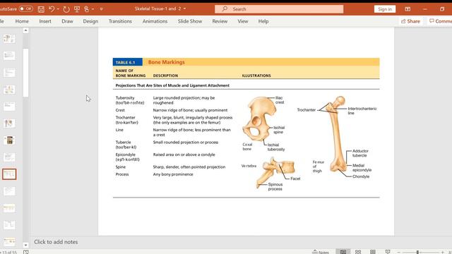
Task: Click the zoom out minus button
Action: tap(398, 253)
